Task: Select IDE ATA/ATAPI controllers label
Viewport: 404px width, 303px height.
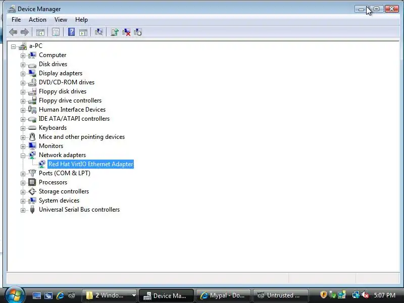Action: 74,119
